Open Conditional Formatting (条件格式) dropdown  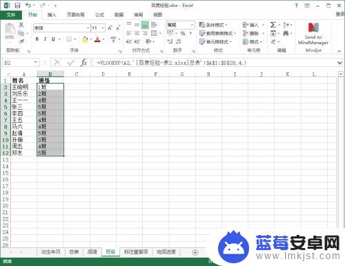tap(213, 25)
